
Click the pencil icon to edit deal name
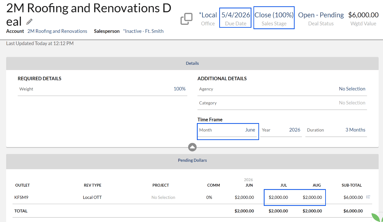[29, 22]
